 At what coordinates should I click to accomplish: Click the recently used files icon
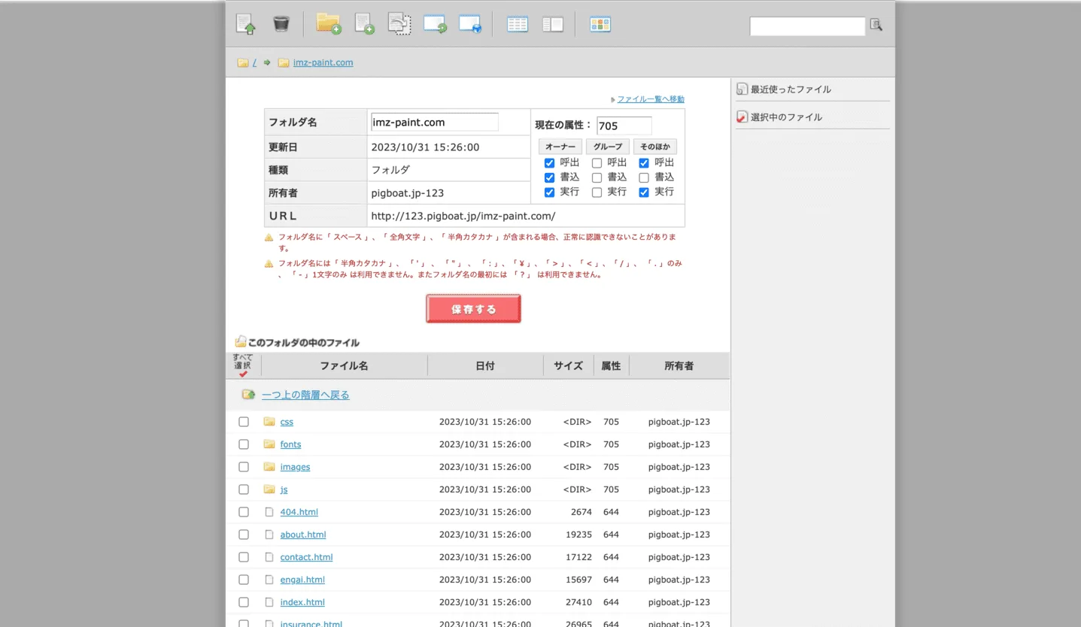742,89
